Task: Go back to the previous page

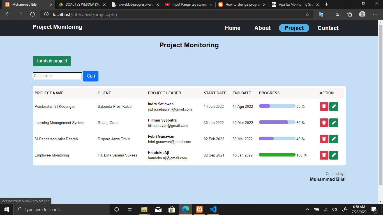Action: click(x=8, y=14)
